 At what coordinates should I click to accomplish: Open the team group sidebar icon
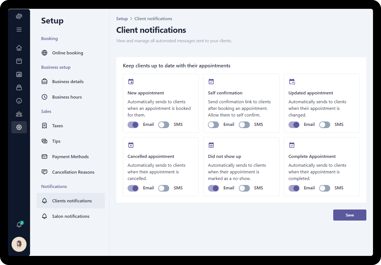(x=19, y=114)
